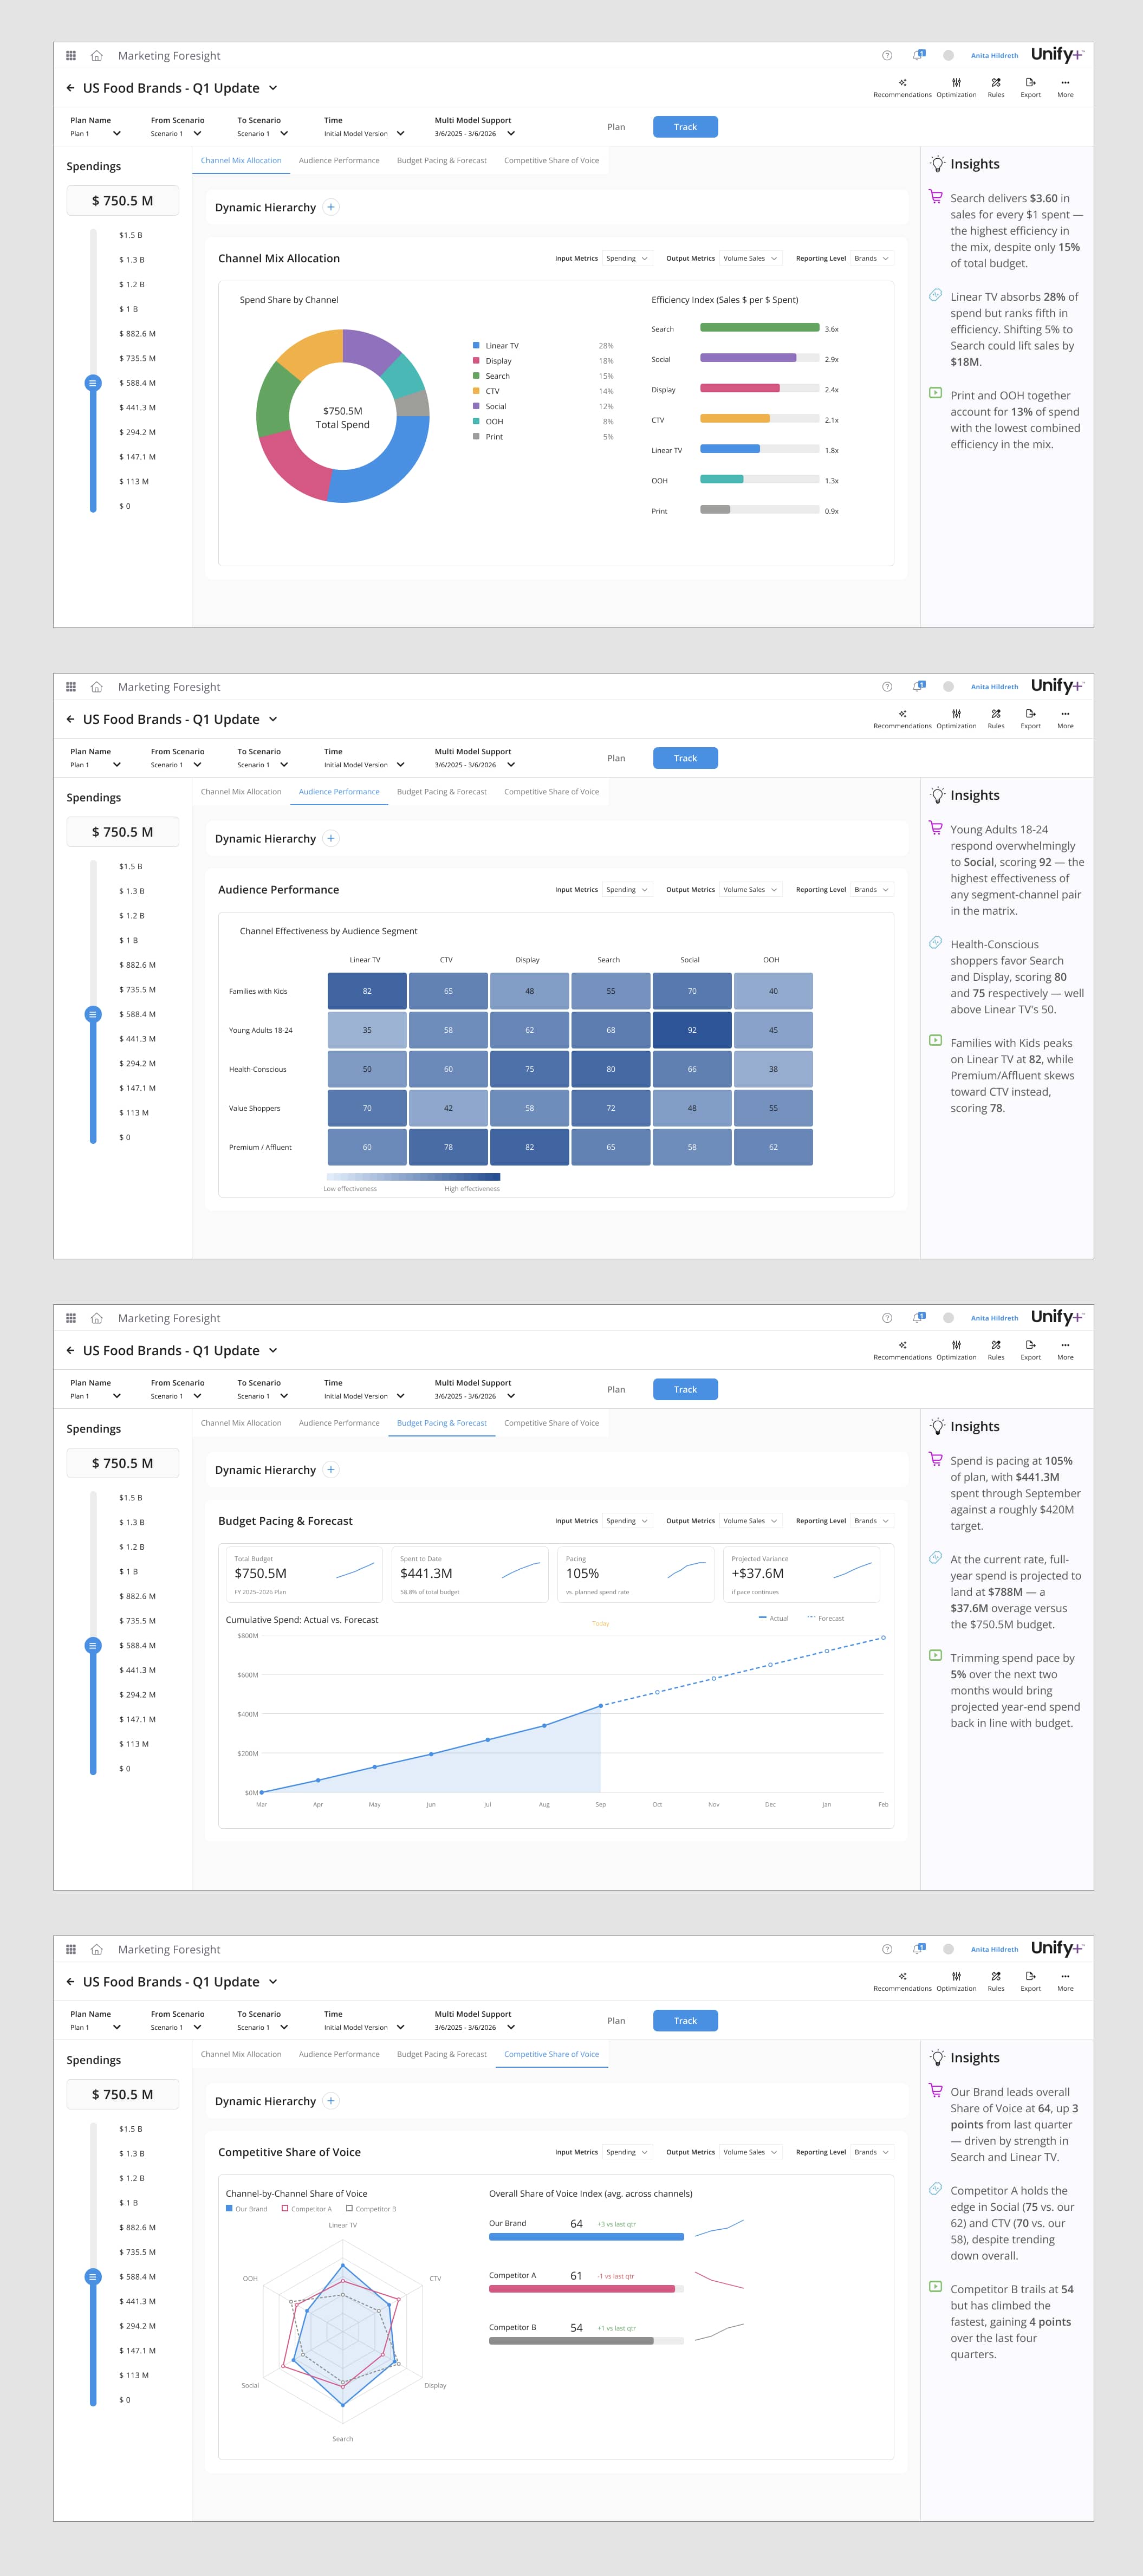Switch to Plan mode in Competitive Share of Voice screen

pos(616,2020)
